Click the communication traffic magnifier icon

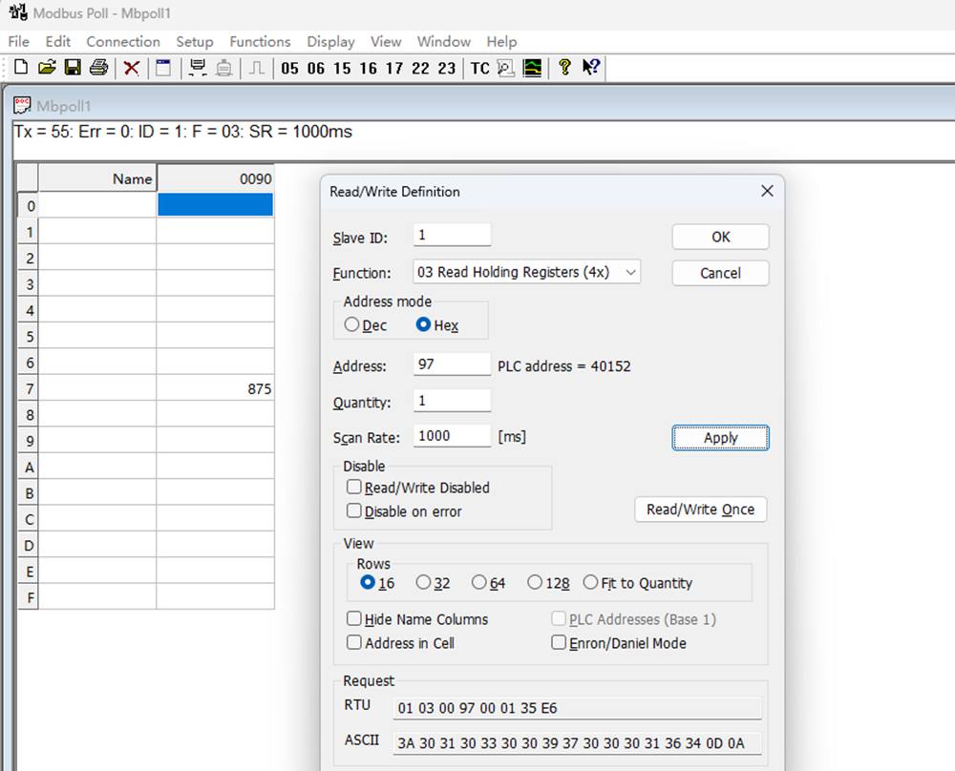(x=506, y=68)
